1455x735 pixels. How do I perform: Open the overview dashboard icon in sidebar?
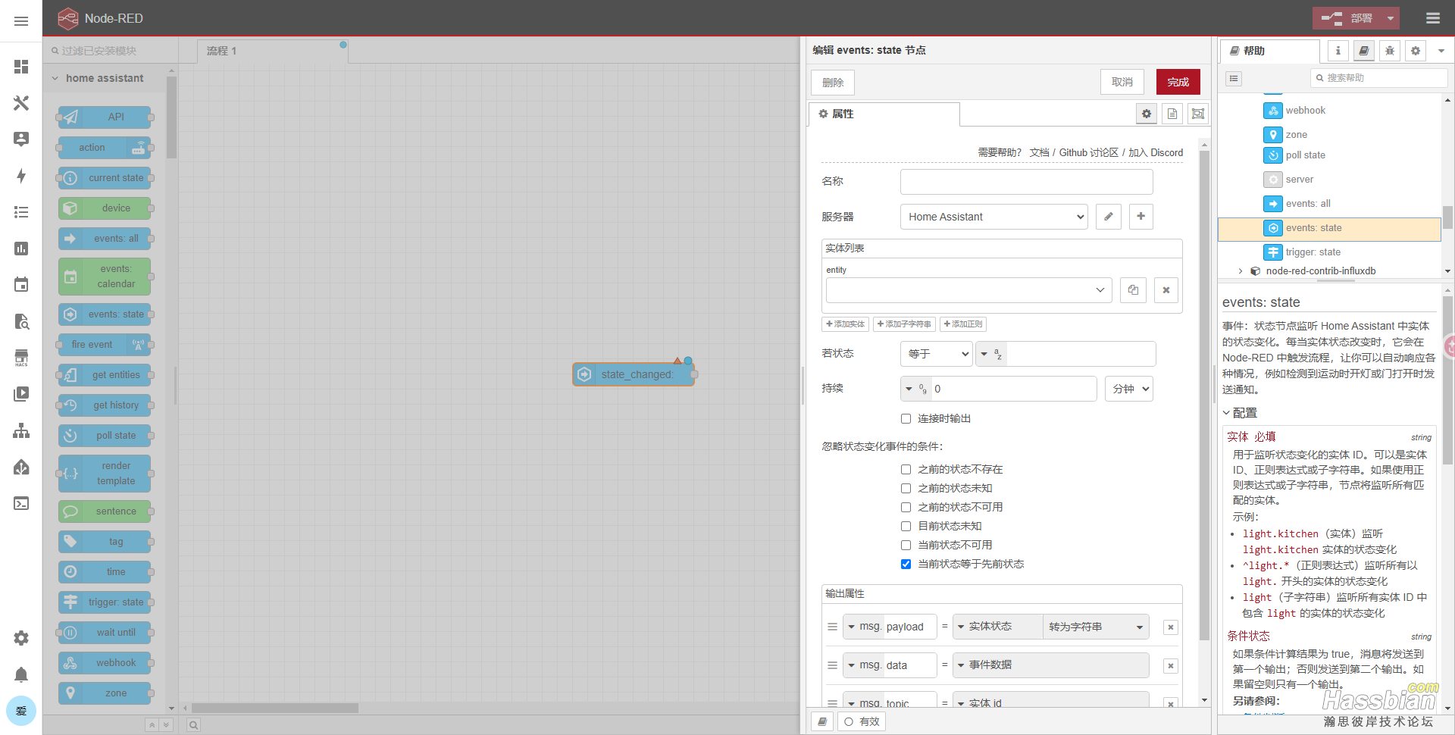[x=21, y=67]
